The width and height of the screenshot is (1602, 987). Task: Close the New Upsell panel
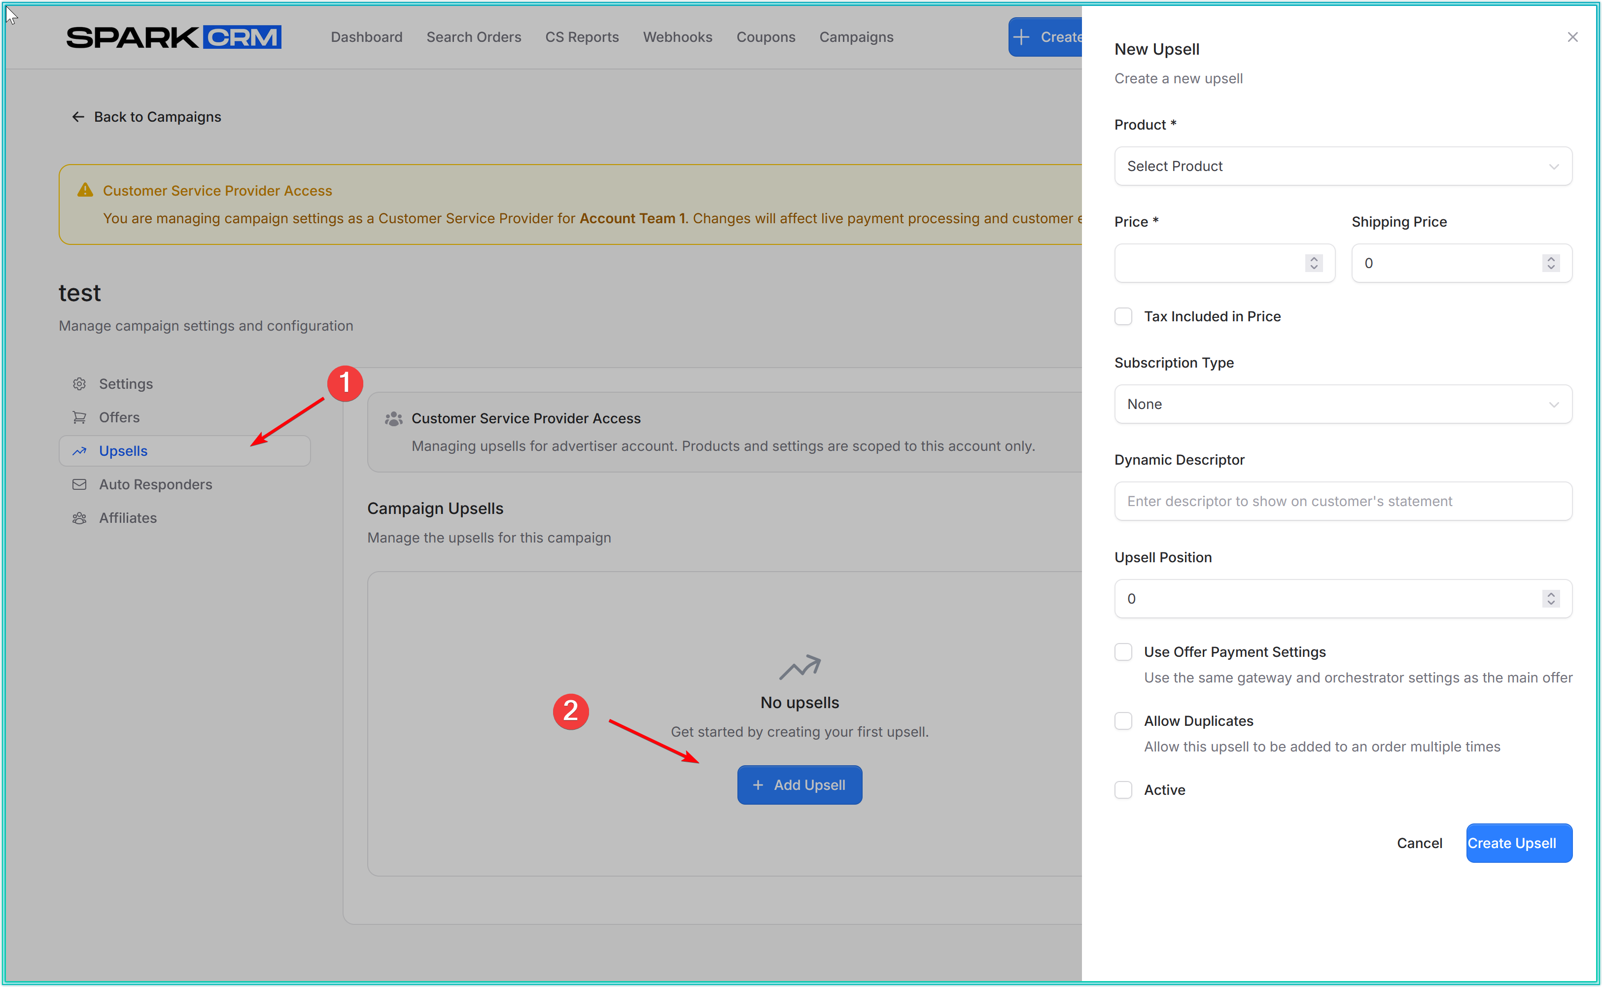click(1572, 37)
